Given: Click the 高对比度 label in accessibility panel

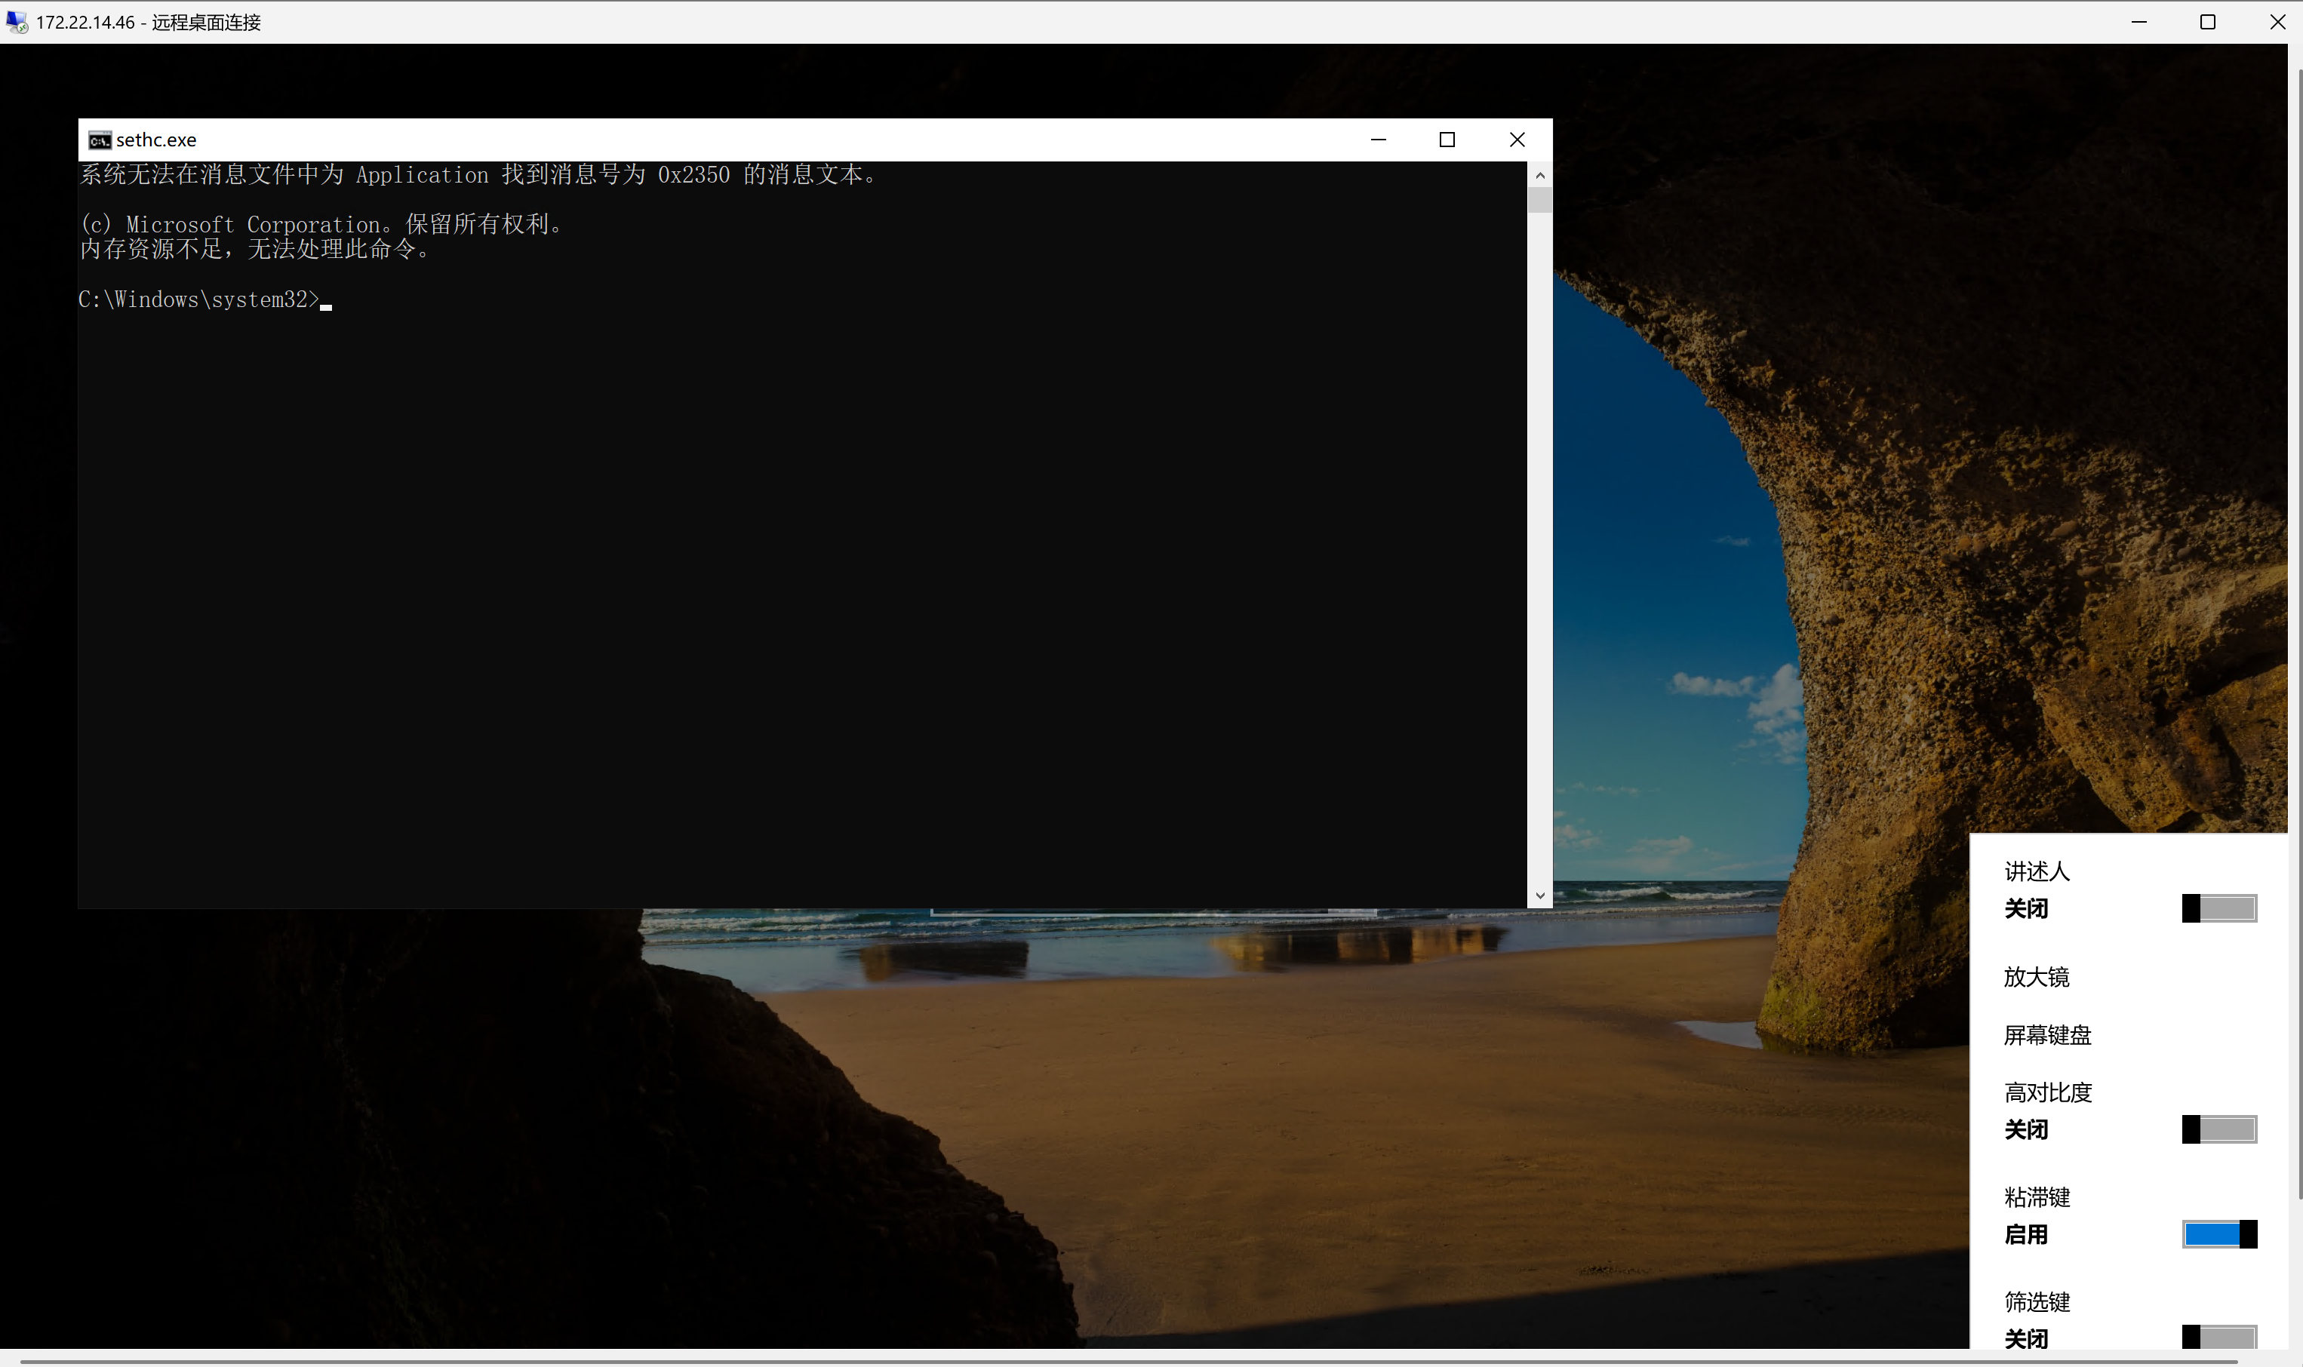Looking at the screenshot, I should coord(2047,1092).
